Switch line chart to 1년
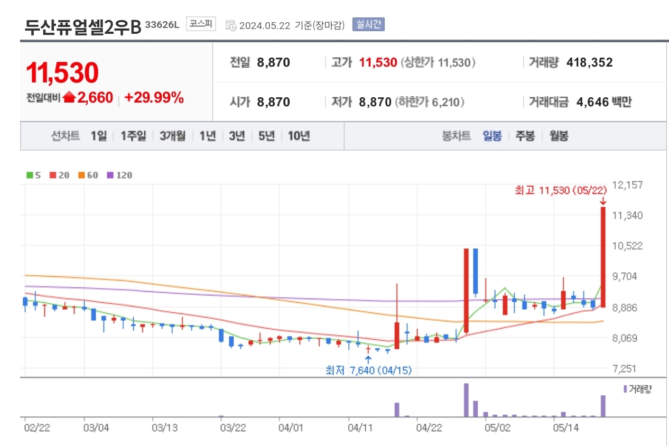The height and width of the screenshot is (446, 669). 207,136
